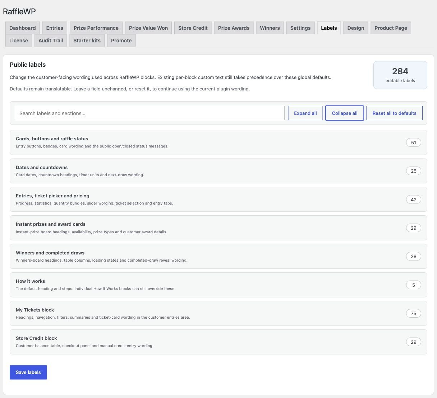This screenshot has height=398, width=437.
Task: Expand the Store Credit block section
Action: tap(218, 342)
